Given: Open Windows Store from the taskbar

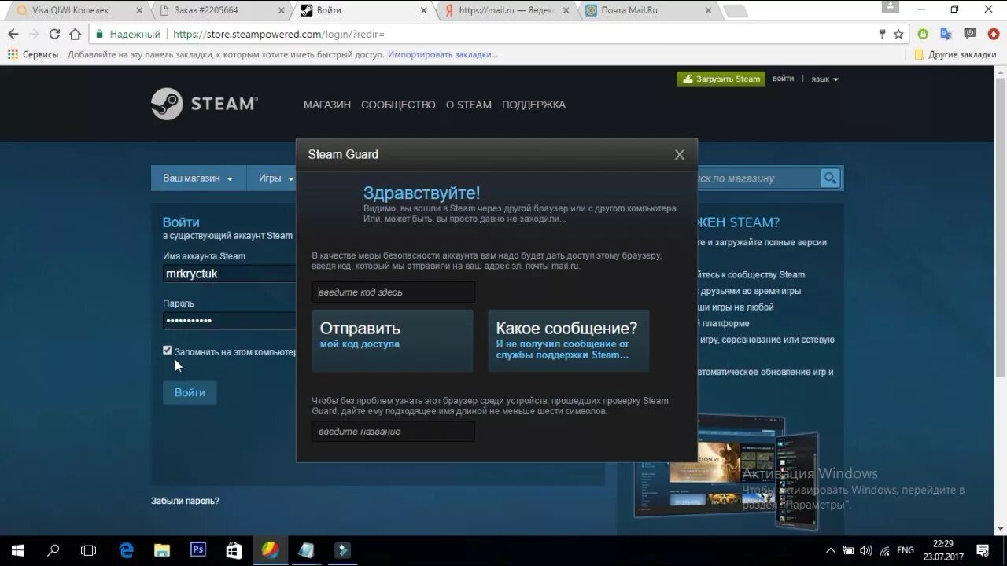Looking at the screenshot, I should [x=234, y=550].
